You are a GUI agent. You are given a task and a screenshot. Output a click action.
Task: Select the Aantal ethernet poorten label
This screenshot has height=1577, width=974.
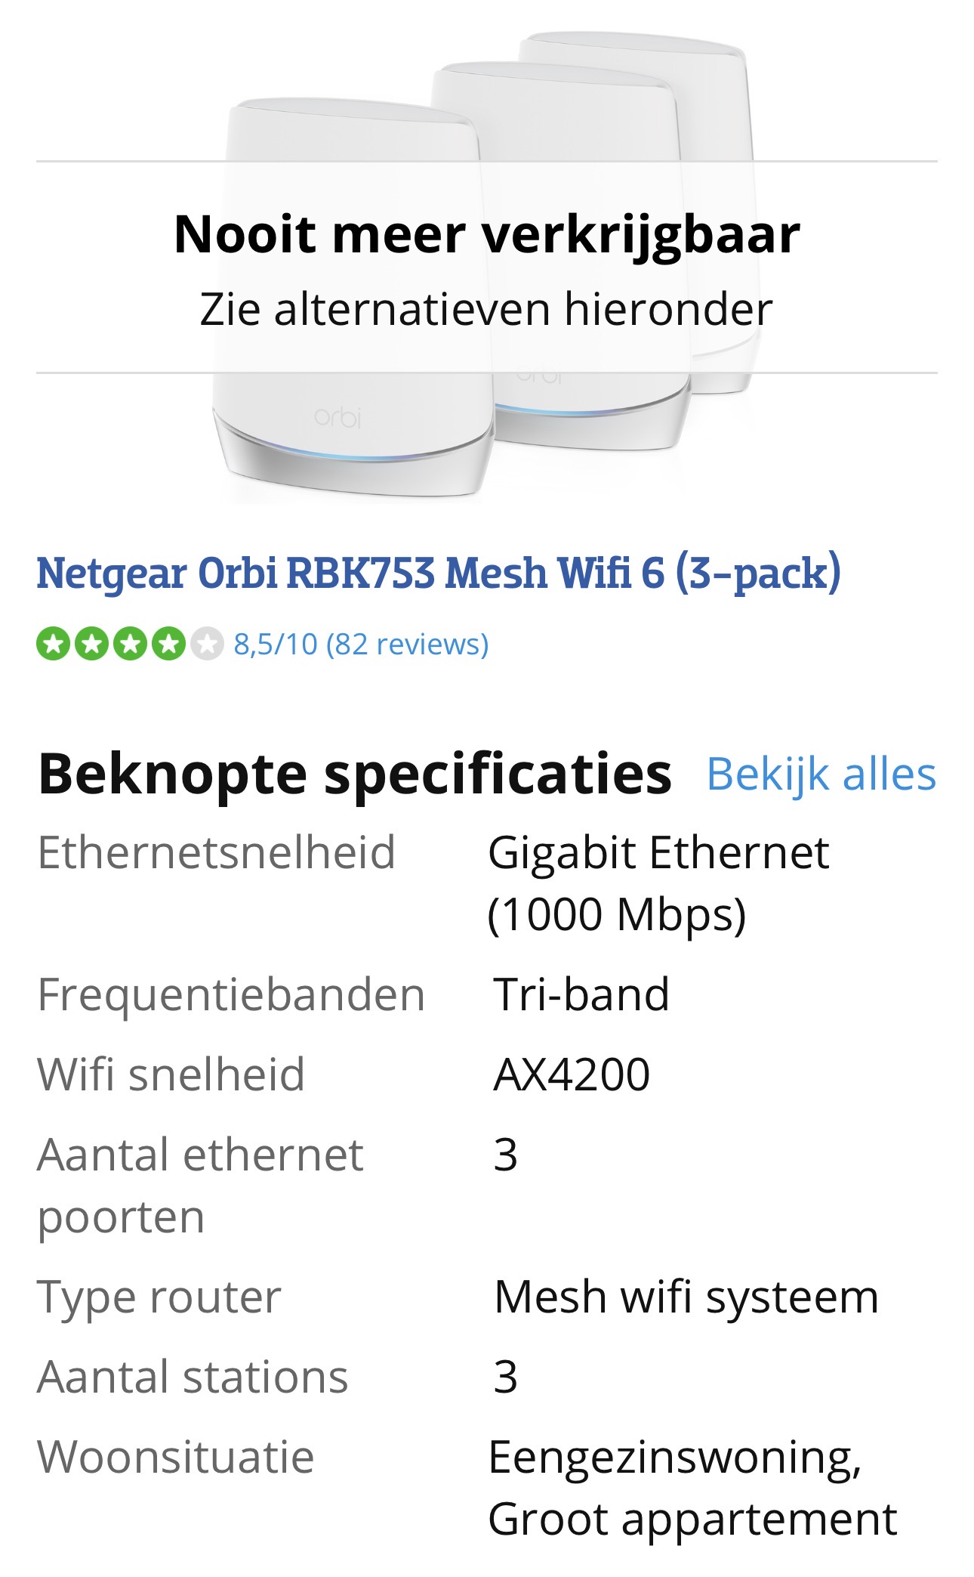click(x=200, y=1186)
